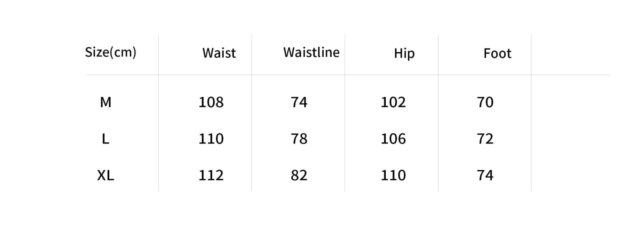The height and width of the screenshot is (226, 633).
Task: Click the L size row label
Action: click(x=105, y=138)
